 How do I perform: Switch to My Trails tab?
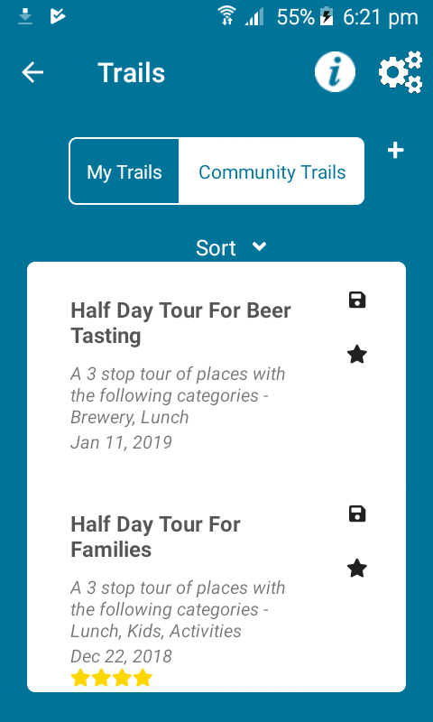tap(124, 171)
